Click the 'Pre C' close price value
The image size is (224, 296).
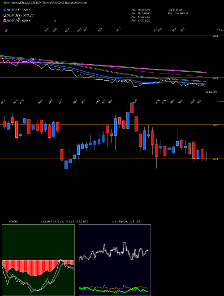[141, 20]
